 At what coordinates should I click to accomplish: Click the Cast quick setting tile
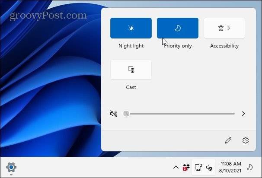[x=131, y=70]
